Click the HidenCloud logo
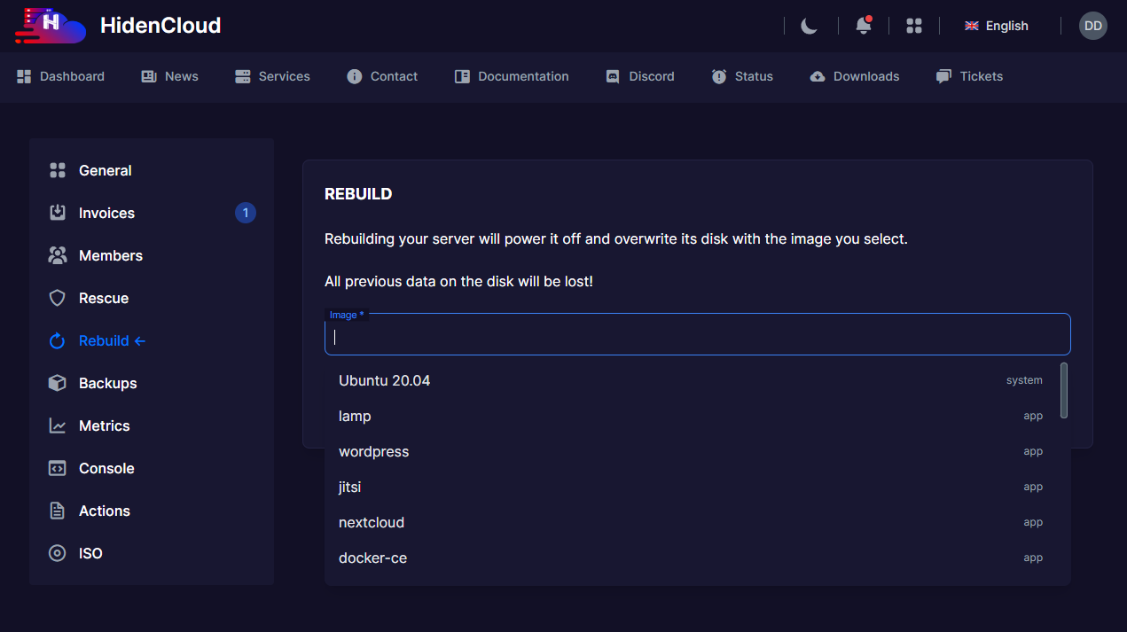The image size is (1127, 632). (51, 26)
